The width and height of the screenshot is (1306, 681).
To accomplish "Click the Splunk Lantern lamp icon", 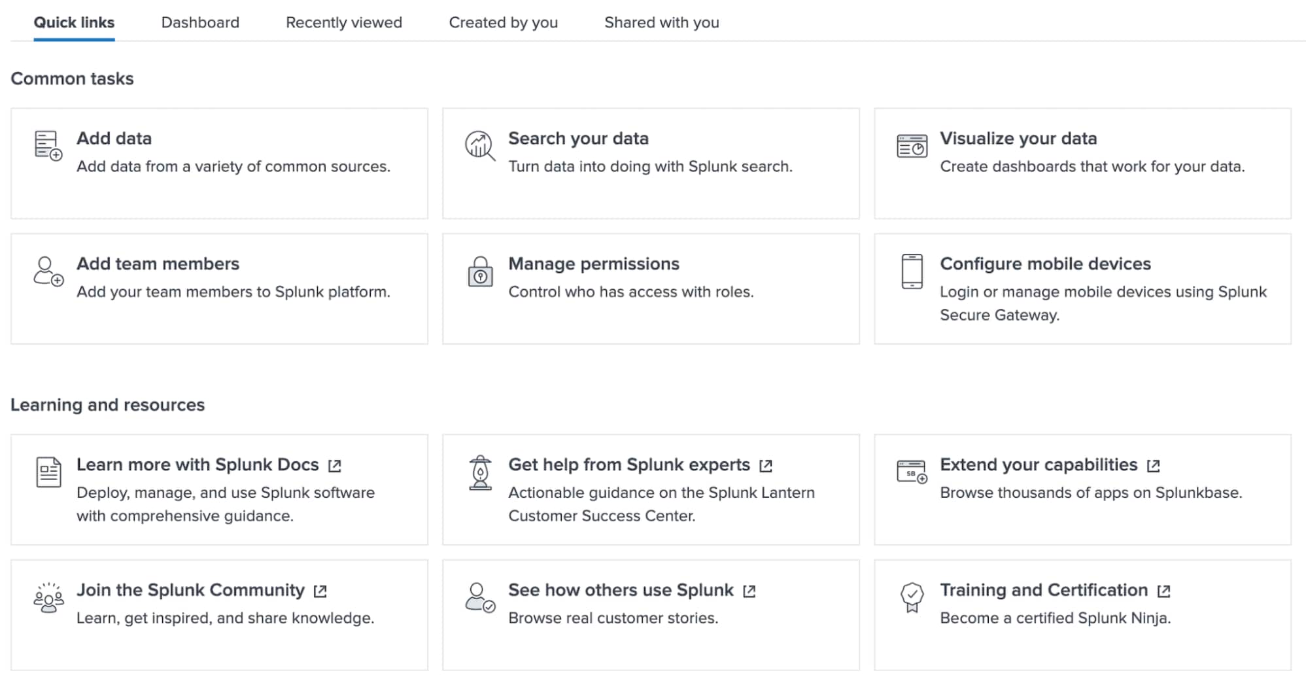I will [x=480, y=472].
